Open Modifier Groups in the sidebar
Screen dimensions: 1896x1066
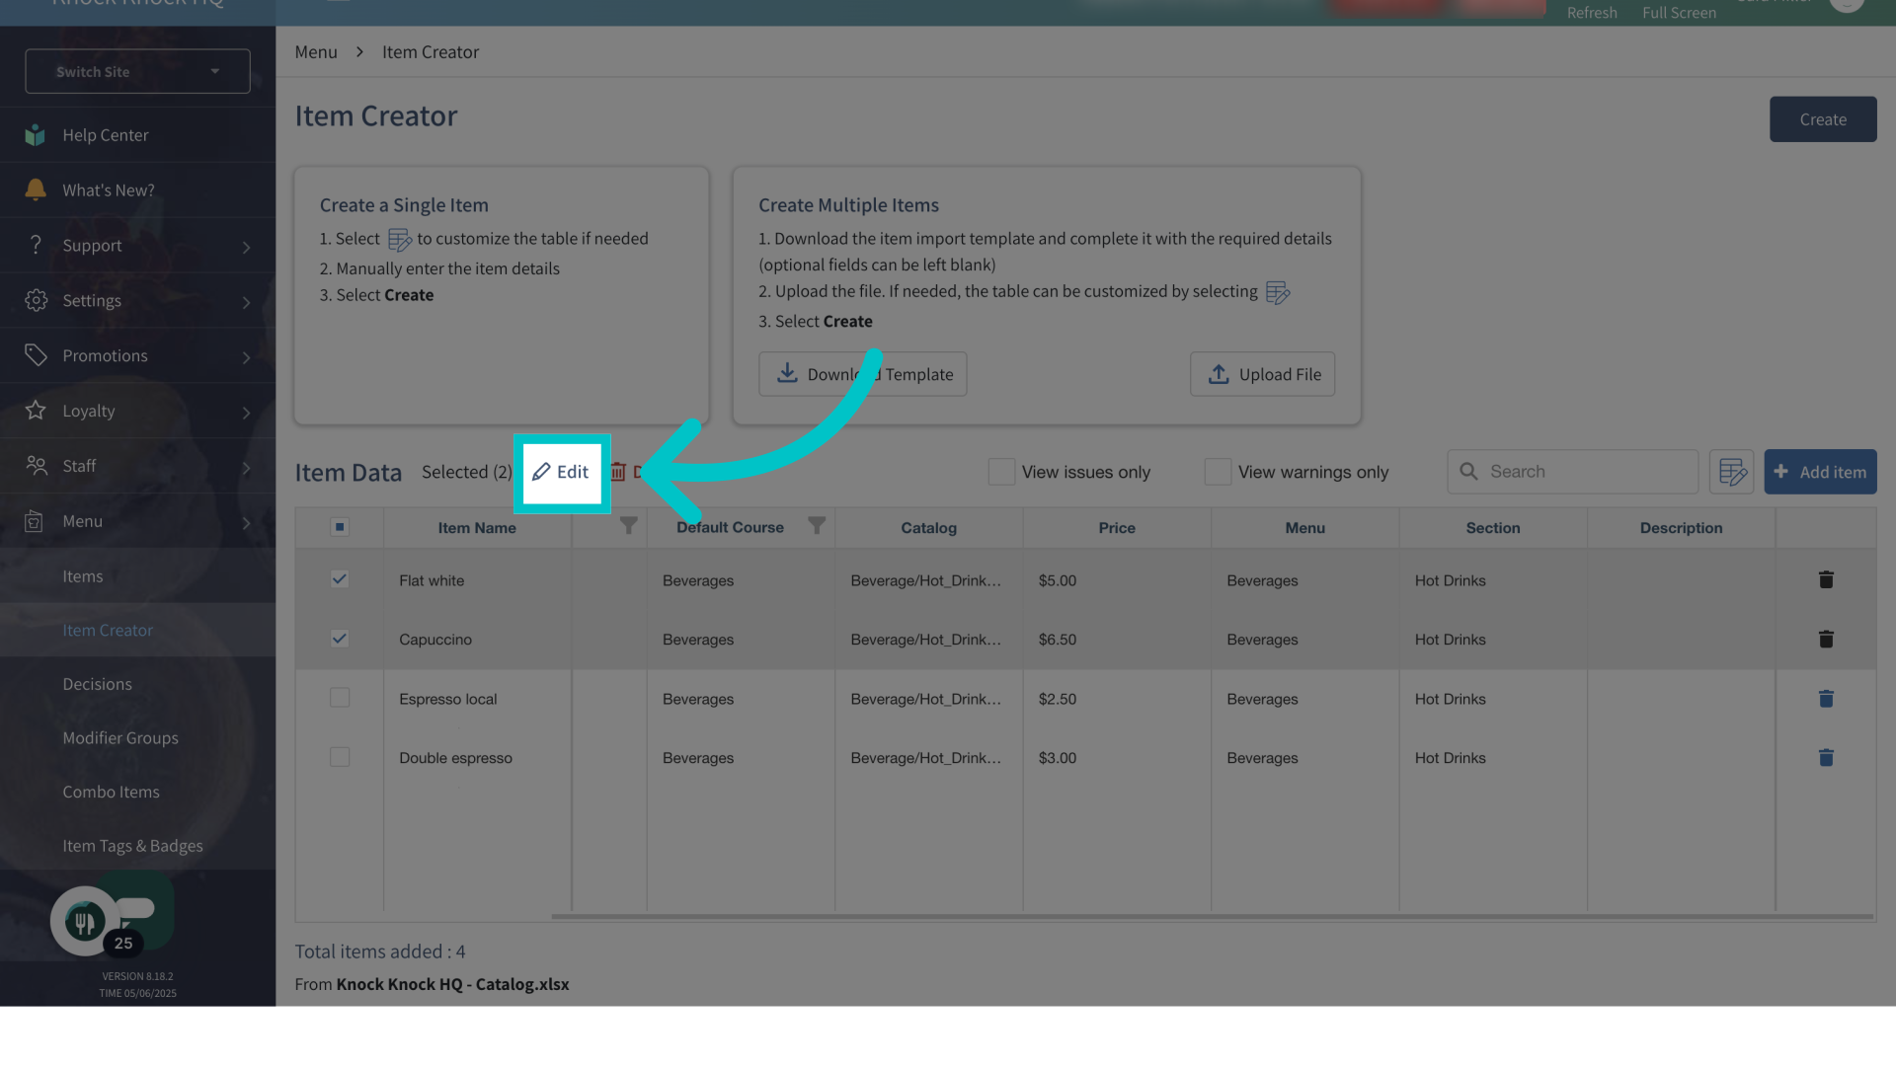120,737
